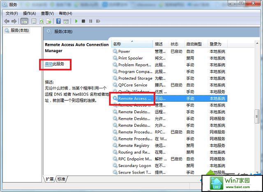The image size is (263, 192).
Task: Select the Problem Report... service
Action: point(169,65)
